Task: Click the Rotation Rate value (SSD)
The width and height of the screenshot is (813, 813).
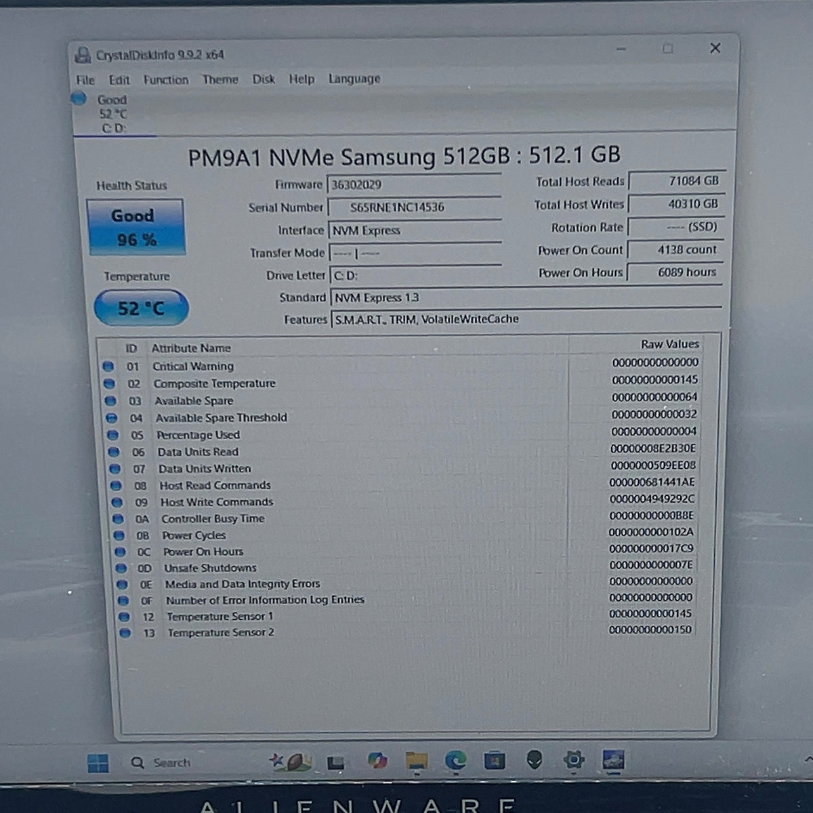Action: (x=675, y=227)
